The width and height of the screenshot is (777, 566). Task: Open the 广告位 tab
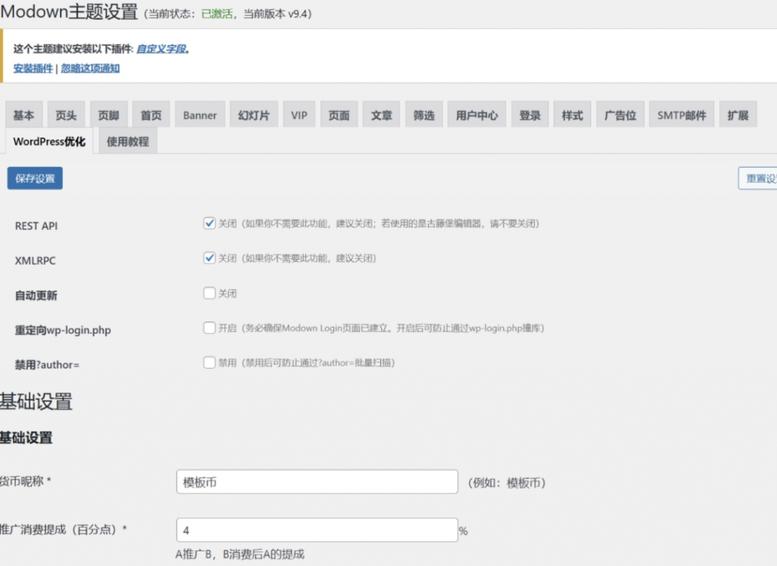(620, 115)
